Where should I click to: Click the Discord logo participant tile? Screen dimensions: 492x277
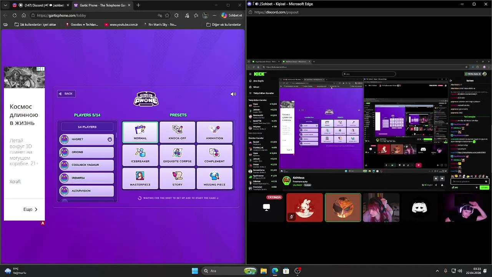click(419, 208)
